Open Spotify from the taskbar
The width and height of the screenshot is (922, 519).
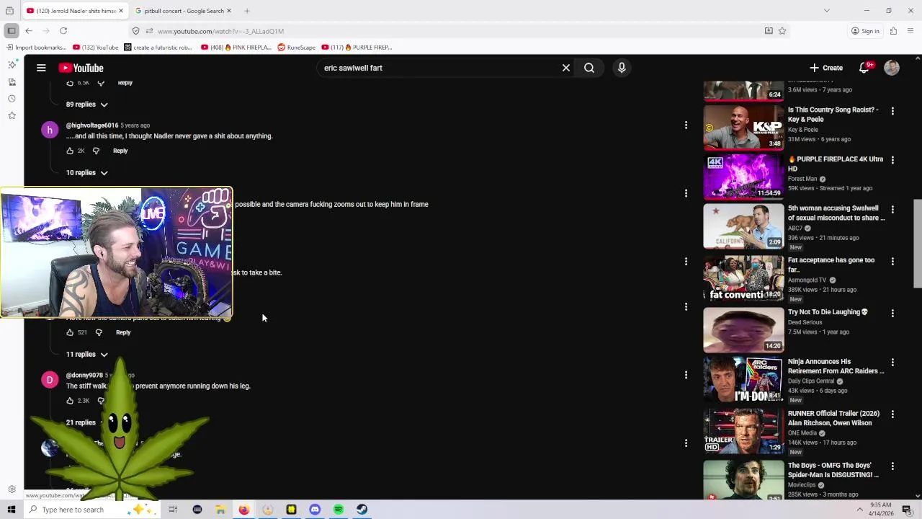click(x=339, y=510)
